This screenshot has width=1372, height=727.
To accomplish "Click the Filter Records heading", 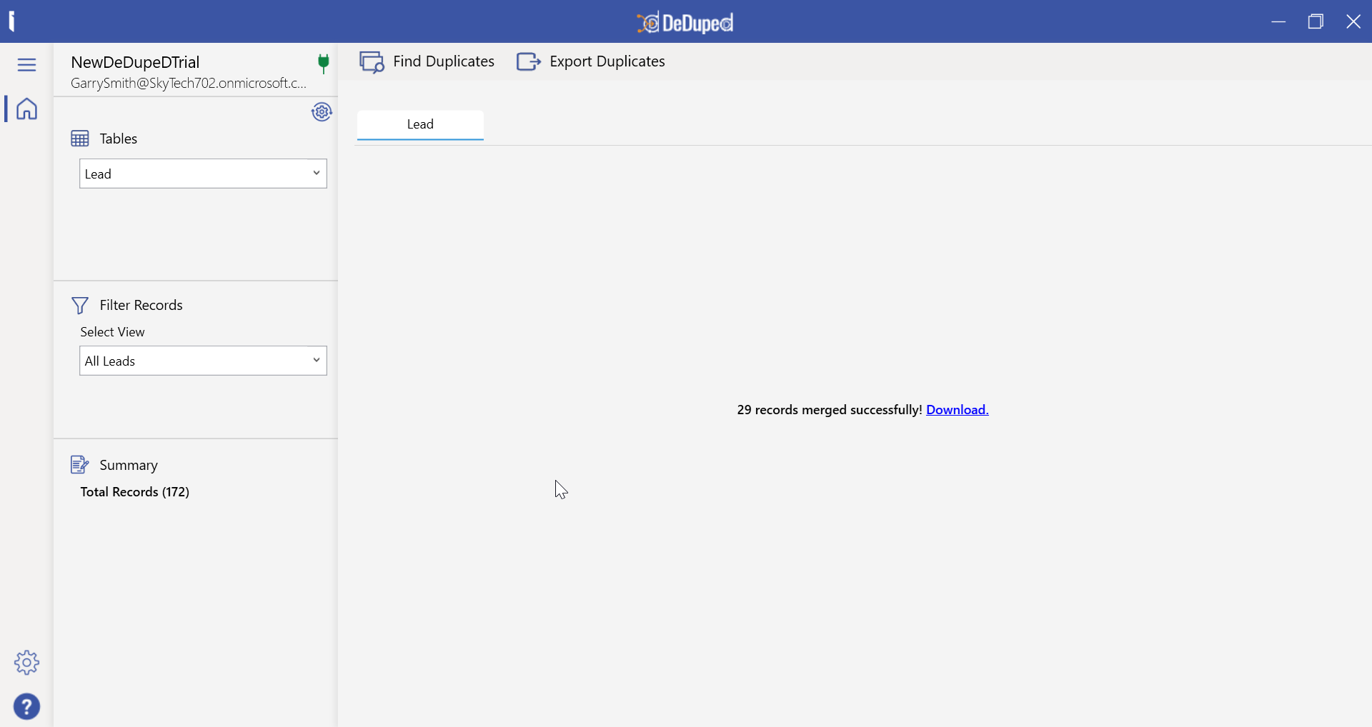I will (x=141, y=306).
